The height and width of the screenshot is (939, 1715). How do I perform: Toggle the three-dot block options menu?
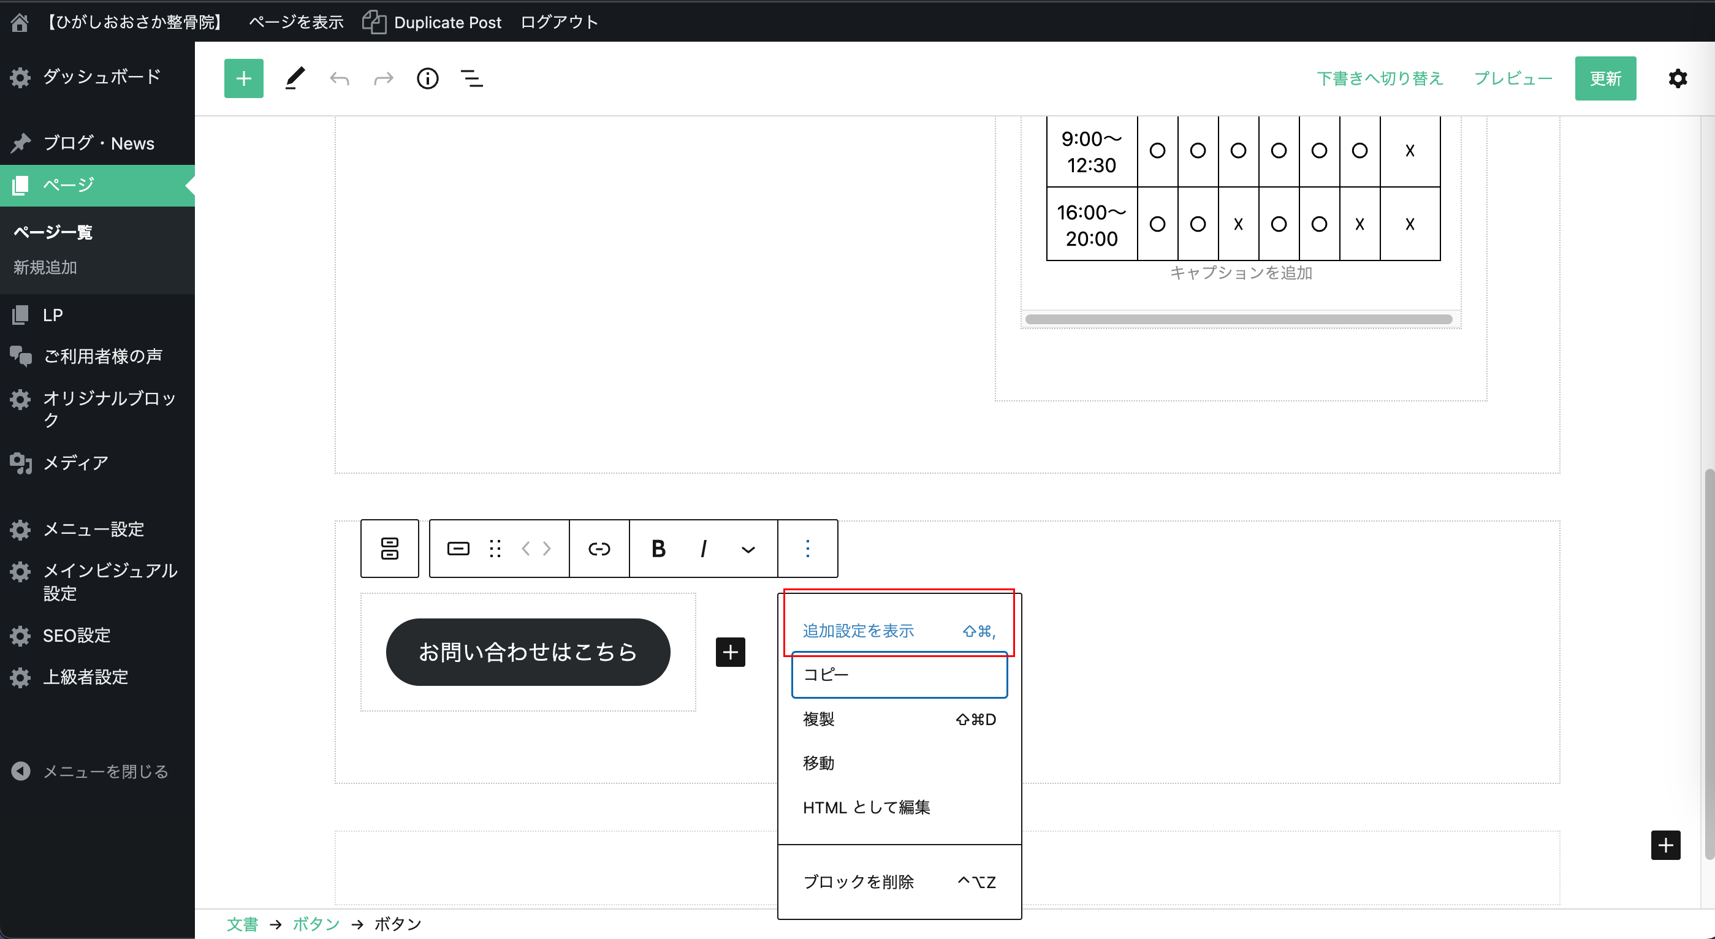[x=808, y=549]
